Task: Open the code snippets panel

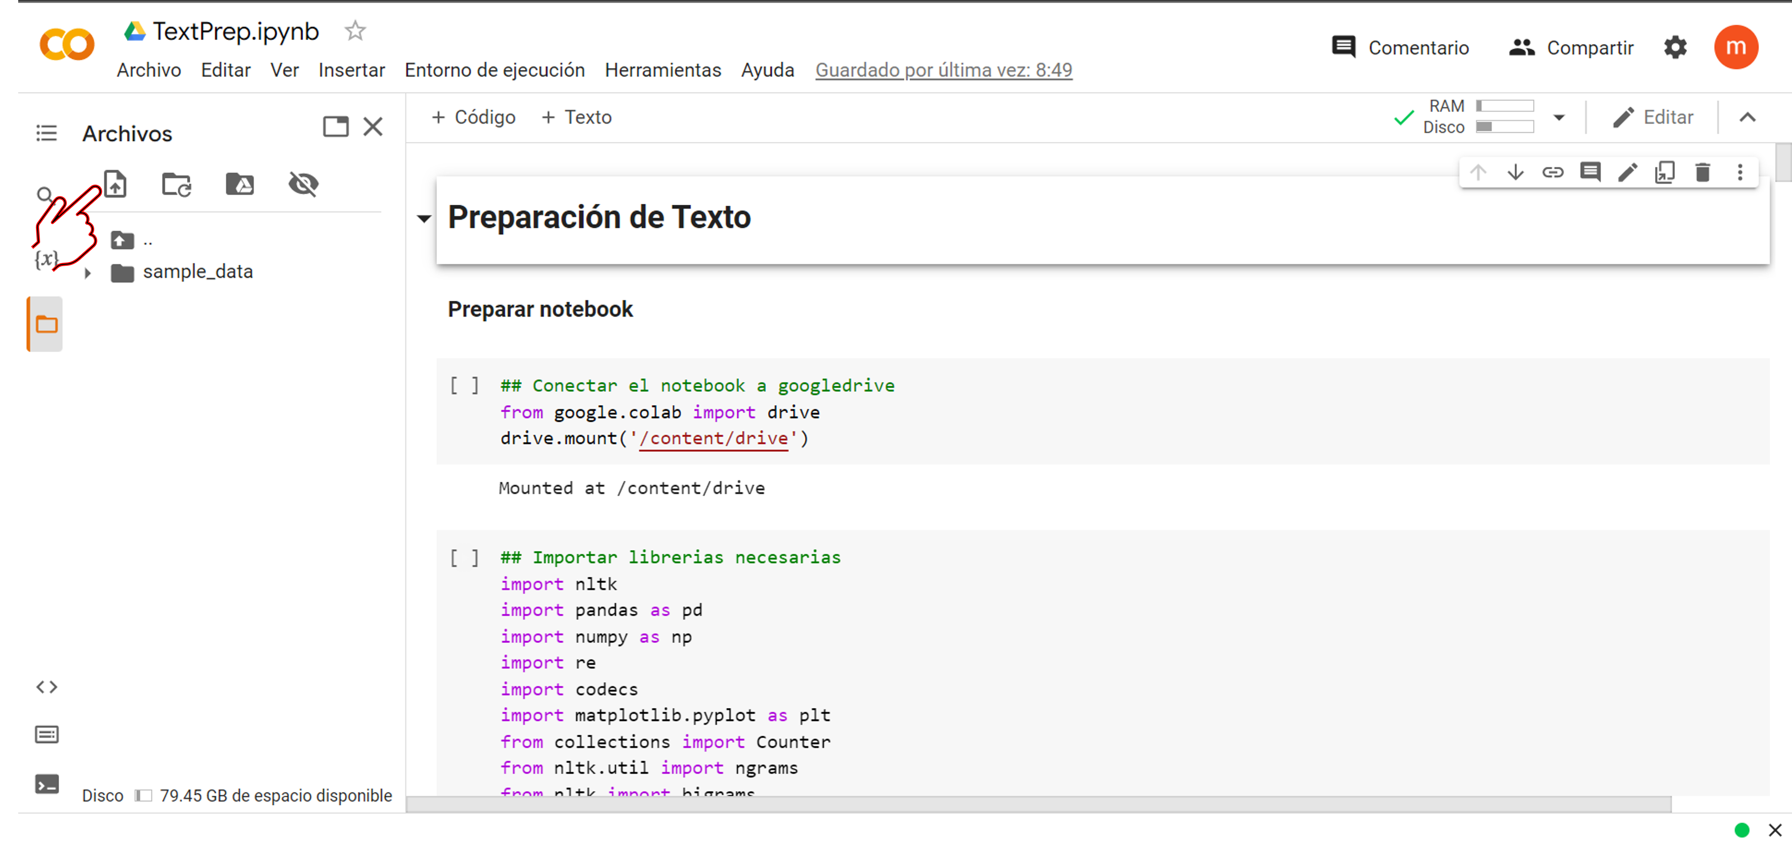Action: 46,687
